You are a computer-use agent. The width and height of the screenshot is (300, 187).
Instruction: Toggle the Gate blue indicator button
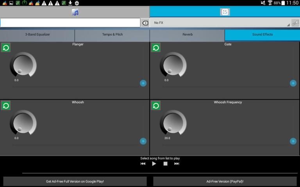click(293, 83)
